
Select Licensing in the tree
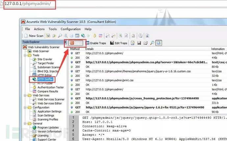(43, 135)
